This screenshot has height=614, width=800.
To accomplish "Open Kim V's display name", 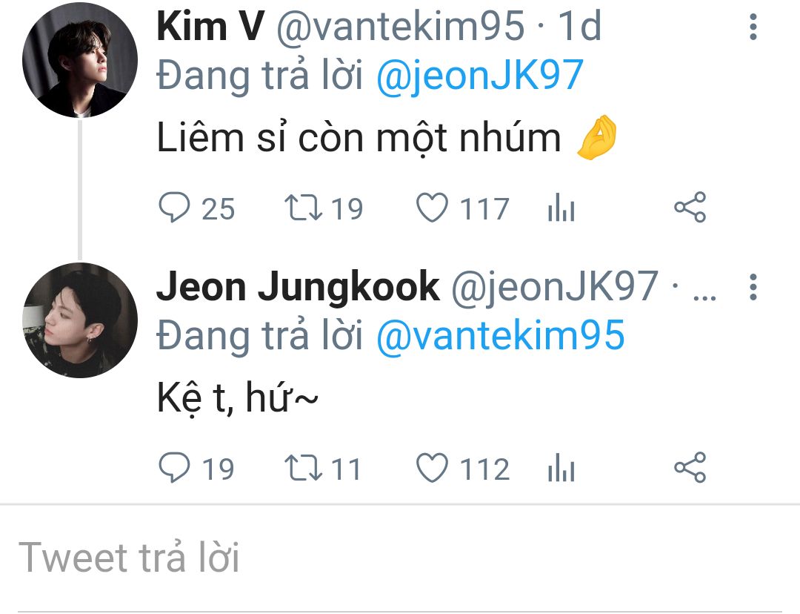I will [x=210, y=25].
